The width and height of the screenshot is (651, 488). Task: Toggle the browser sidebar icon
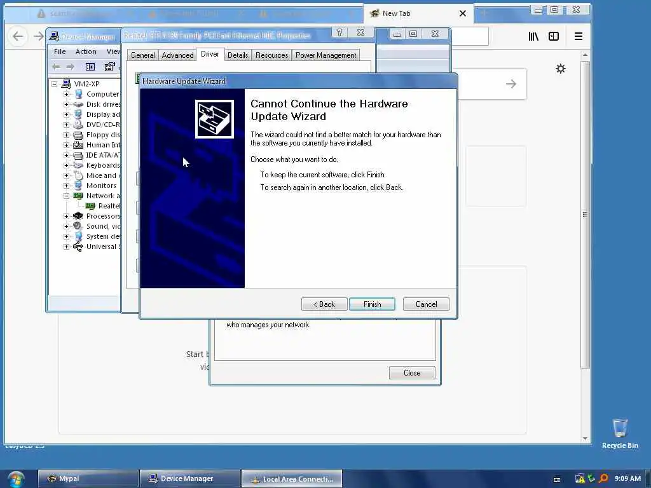click(554, 36)
